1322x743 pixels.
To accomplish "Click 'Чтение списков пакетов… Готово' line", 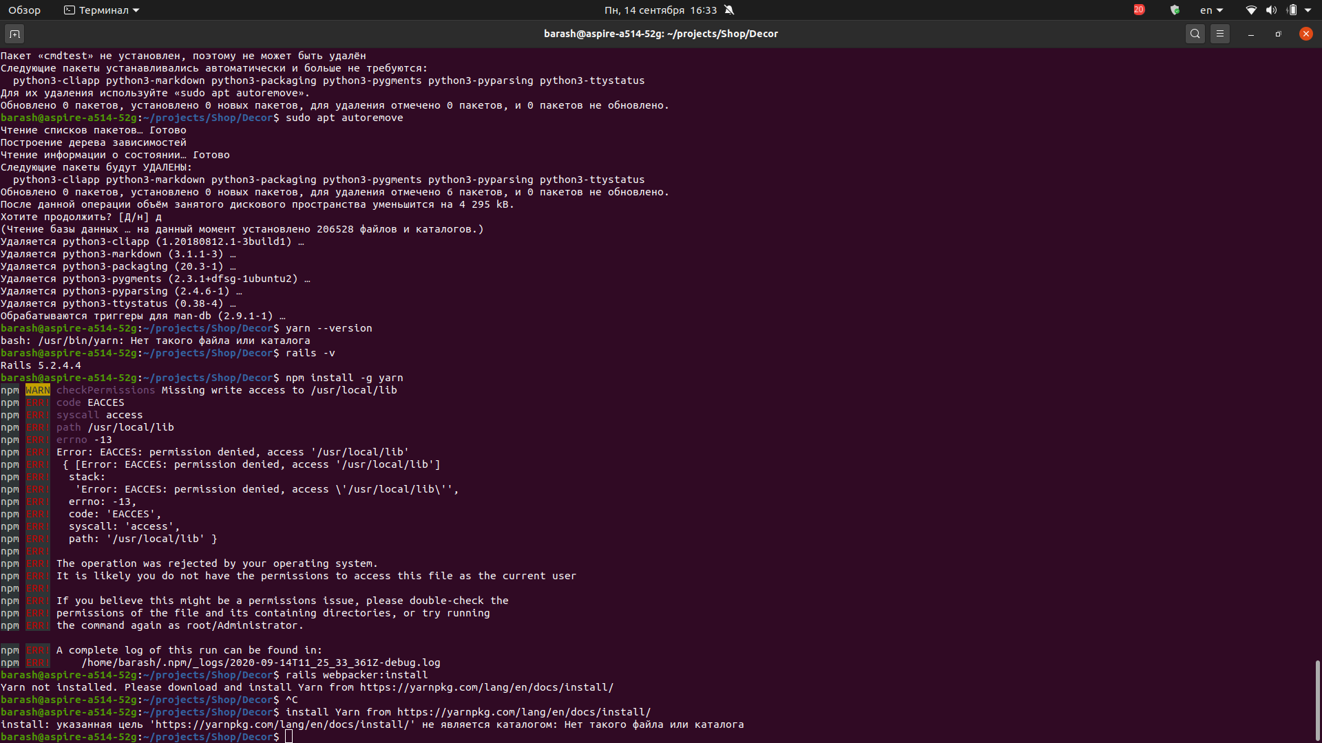I will [x=94, y=130].
